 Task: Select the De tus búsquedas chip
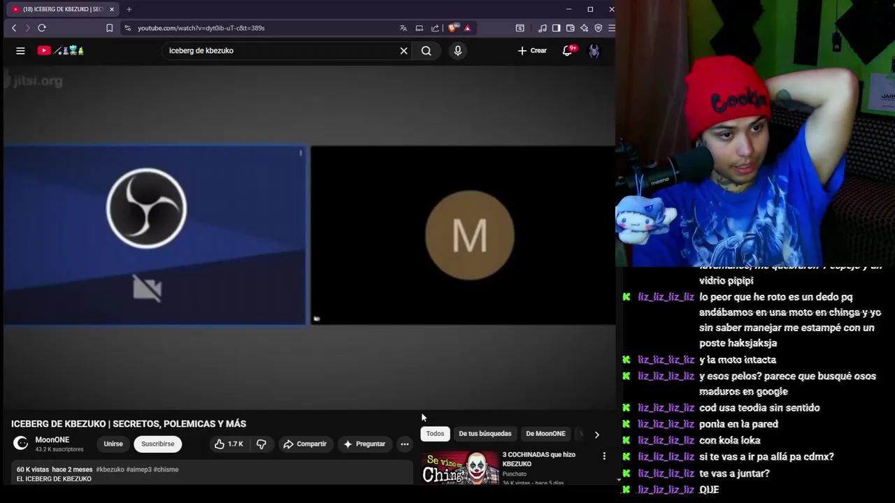point(485,434)
